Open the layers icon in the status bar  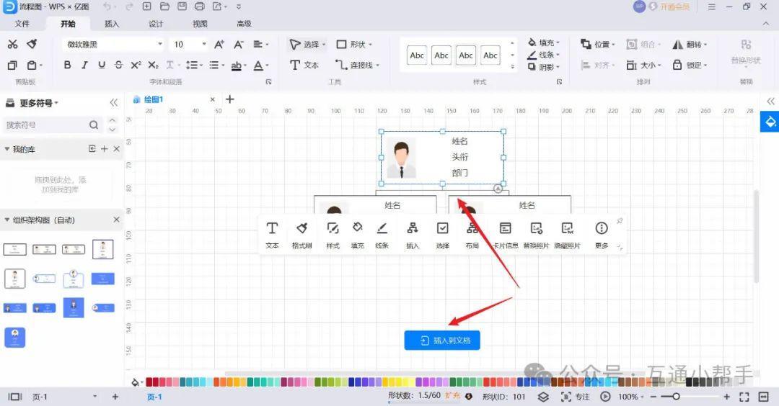tap(544, 397)
